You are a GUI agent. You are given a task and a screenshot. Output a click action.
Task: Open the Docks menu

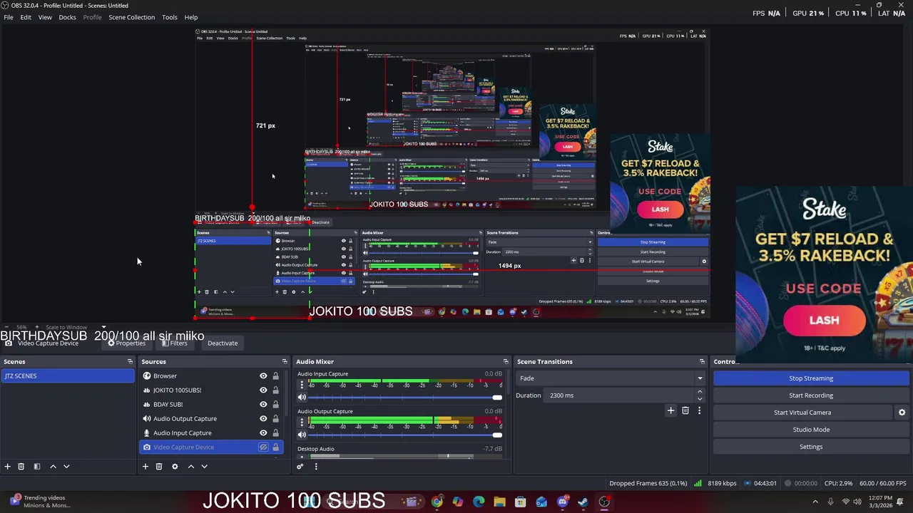(x=67, y=17)
